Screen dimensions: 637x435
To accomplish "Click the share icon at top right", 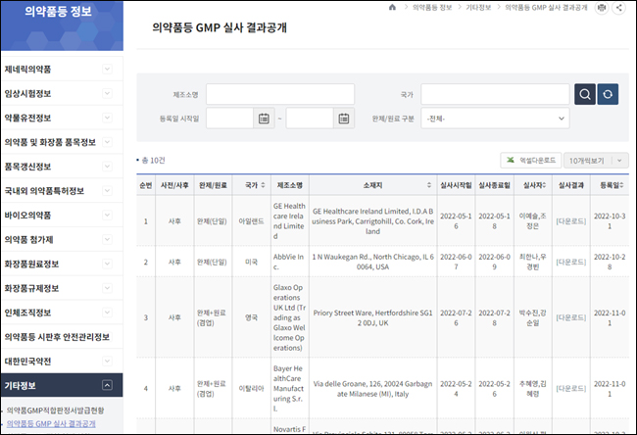I will pyautogui.click(x=618, y=7).
